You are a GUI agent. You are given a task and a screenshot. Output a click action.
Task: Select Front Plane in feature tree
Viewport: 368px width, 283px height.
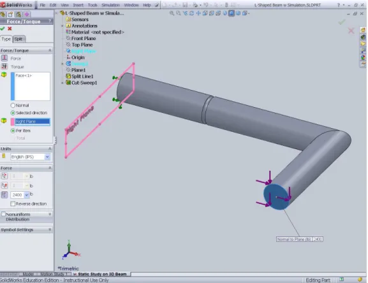(84, 38)
